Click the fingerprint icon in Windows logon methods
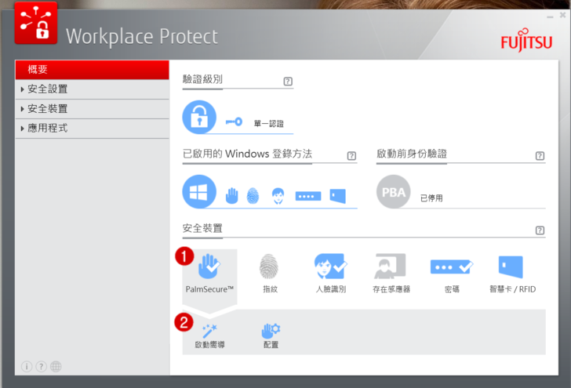This screenshot has height=388, width=571. [253, 196]
